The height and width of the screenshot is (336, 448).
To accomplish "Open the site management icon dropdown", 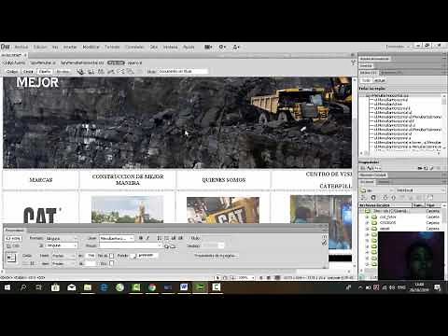I will (x=236, y=47).
